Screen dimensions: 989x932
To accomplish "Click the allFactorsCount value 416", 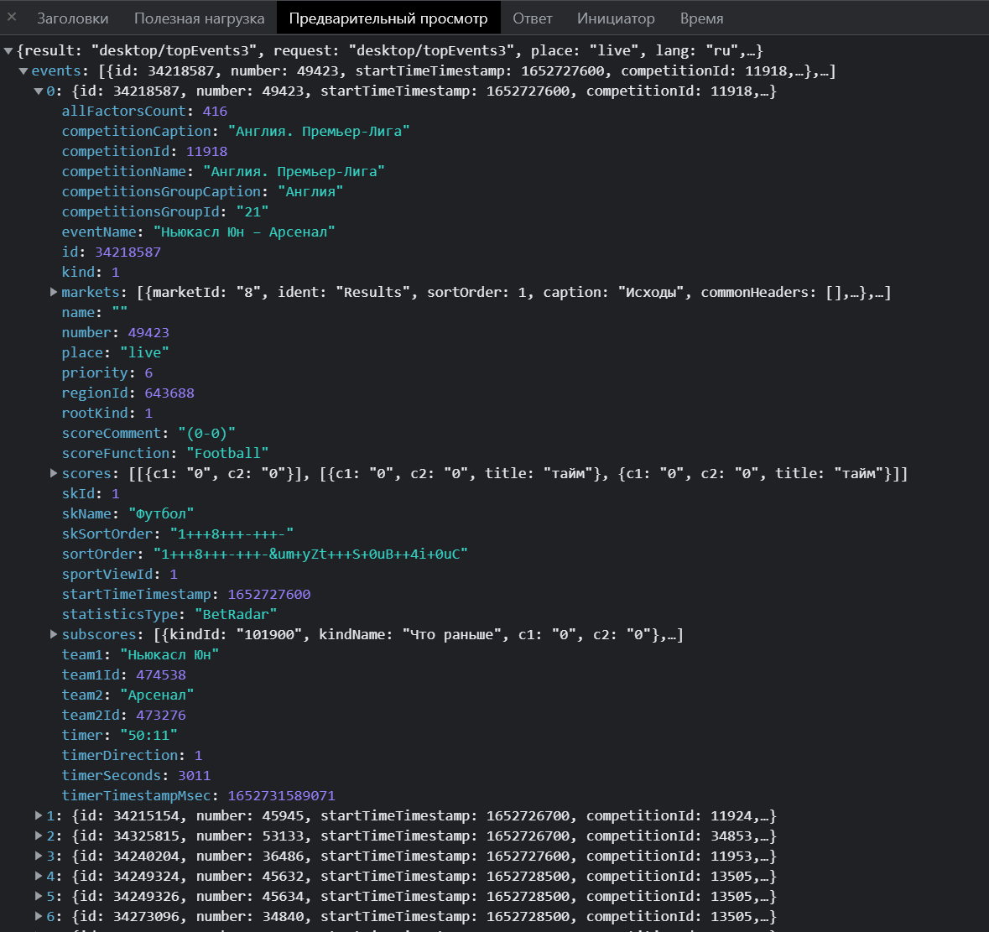I will (215, 111).
